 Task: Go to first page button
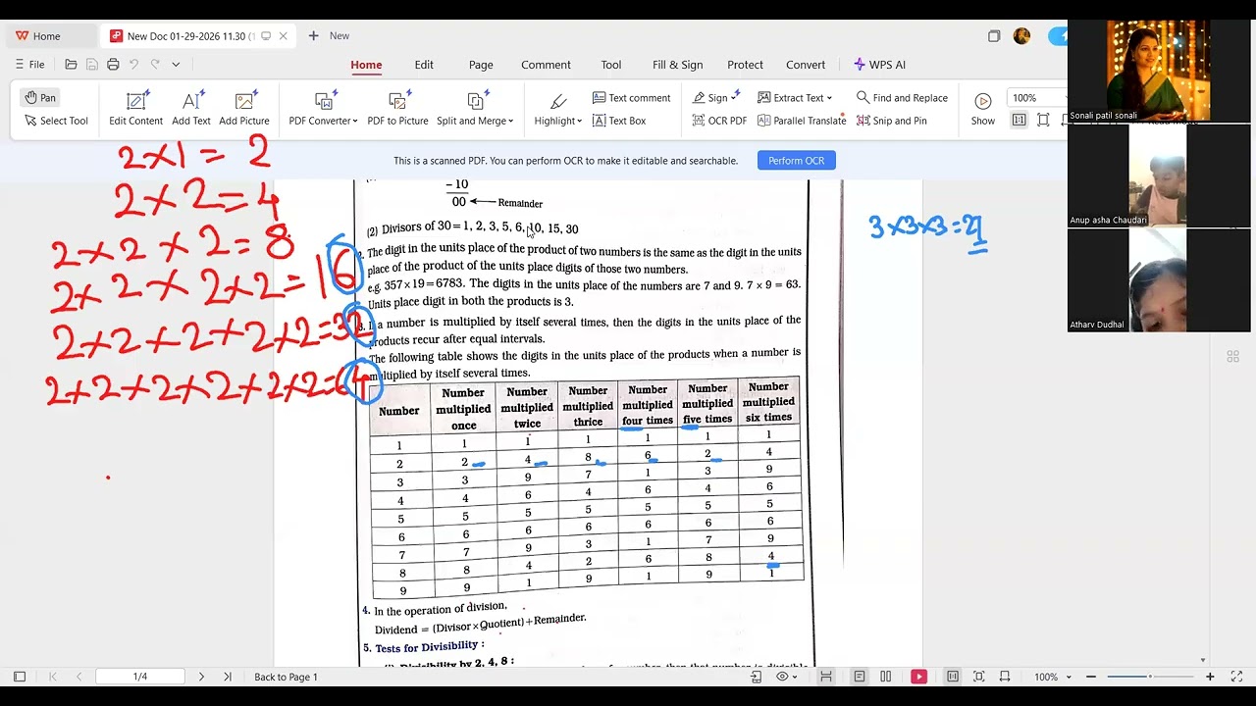(x=53, y=677)
